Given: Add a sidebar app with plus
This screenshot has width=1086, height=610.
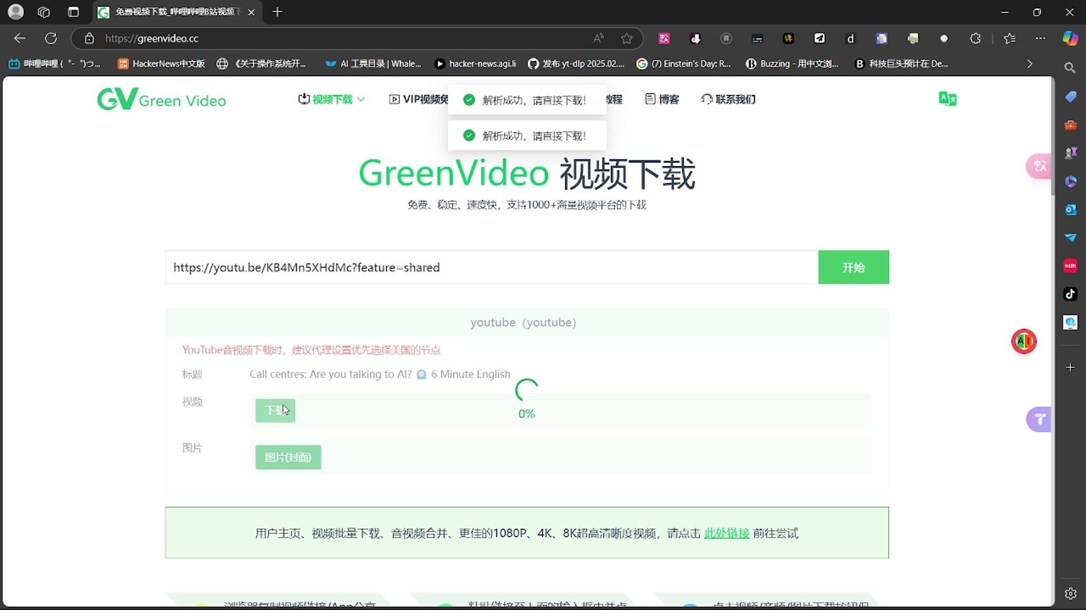Looking at the screenshot, I should point(1070,368).
